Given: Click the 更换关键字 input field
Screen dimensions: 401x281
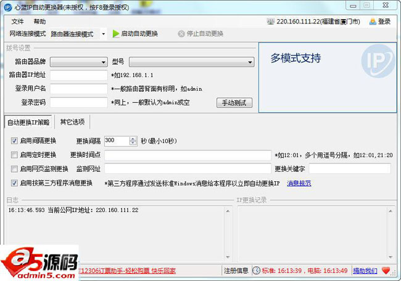Looking at the screenshot, I should click(350, 169).
